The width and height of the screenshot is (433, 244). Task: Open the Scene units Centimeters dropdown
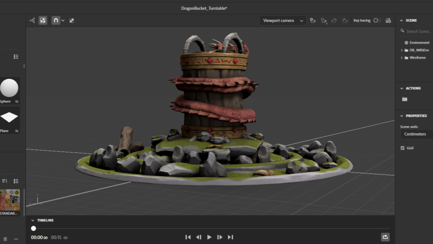(417, 134)
